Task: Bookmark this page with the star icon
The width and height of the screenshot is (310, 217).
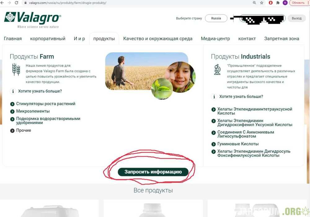Action: 262,3
